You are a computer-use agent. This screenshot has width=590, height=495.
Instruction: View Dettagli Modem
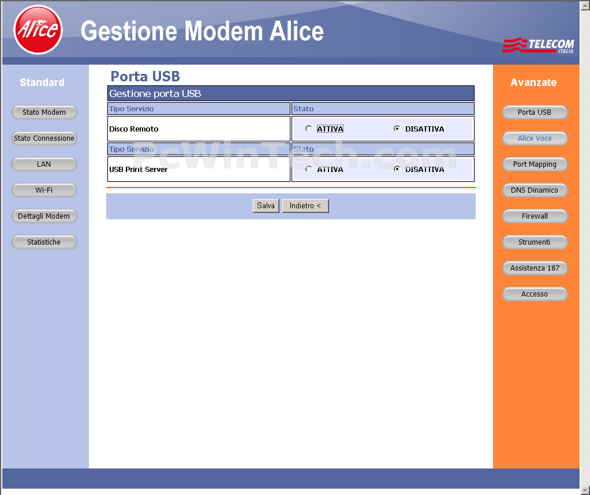(44, 216)
